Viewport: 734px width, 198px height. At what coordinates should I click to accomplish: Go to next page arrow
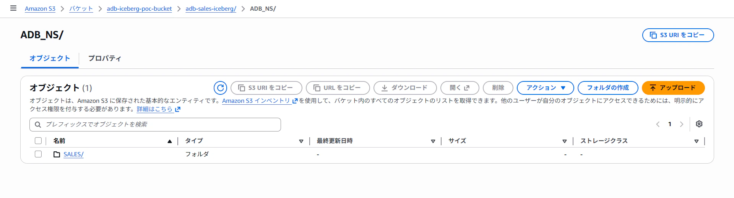tap(681, 124)
